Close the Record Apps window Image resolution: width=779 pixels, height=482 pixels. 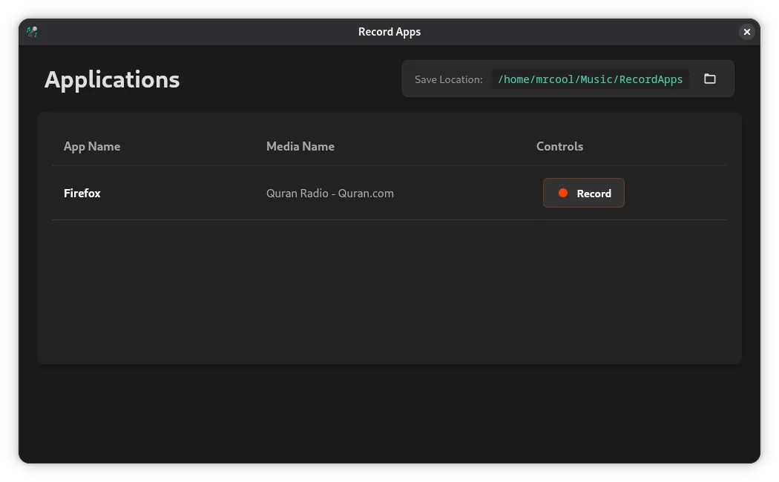pos(746,32)
